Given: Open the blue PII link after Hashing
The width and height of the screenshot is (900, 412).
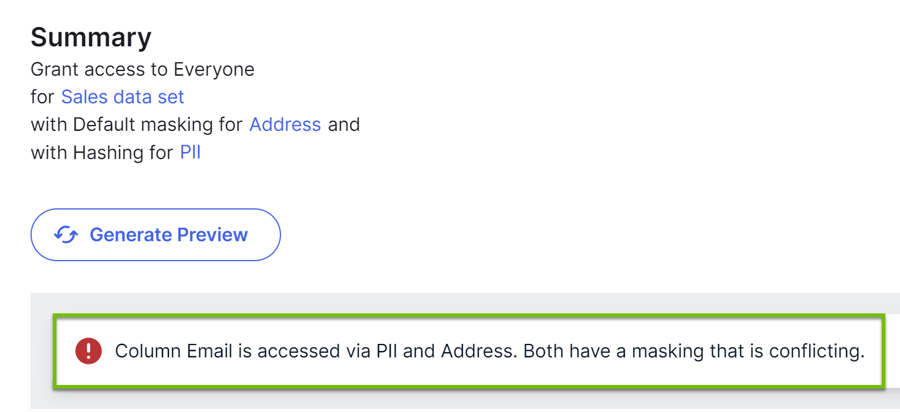Looking at the screenshot, I should tap(190, 153).
